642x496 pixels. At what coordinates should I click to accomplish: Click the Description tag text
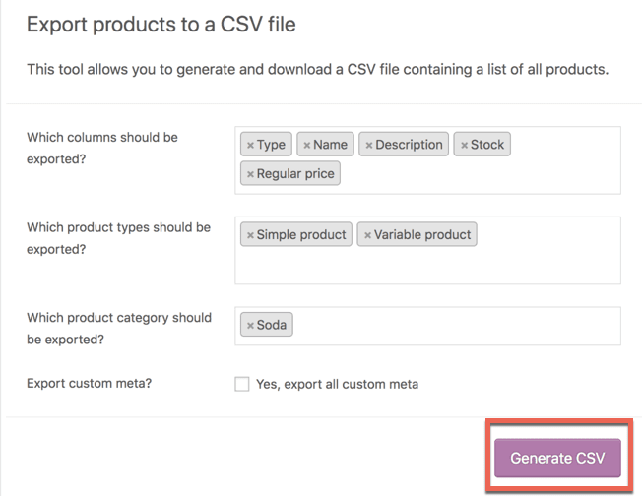(x=409, y=145)
